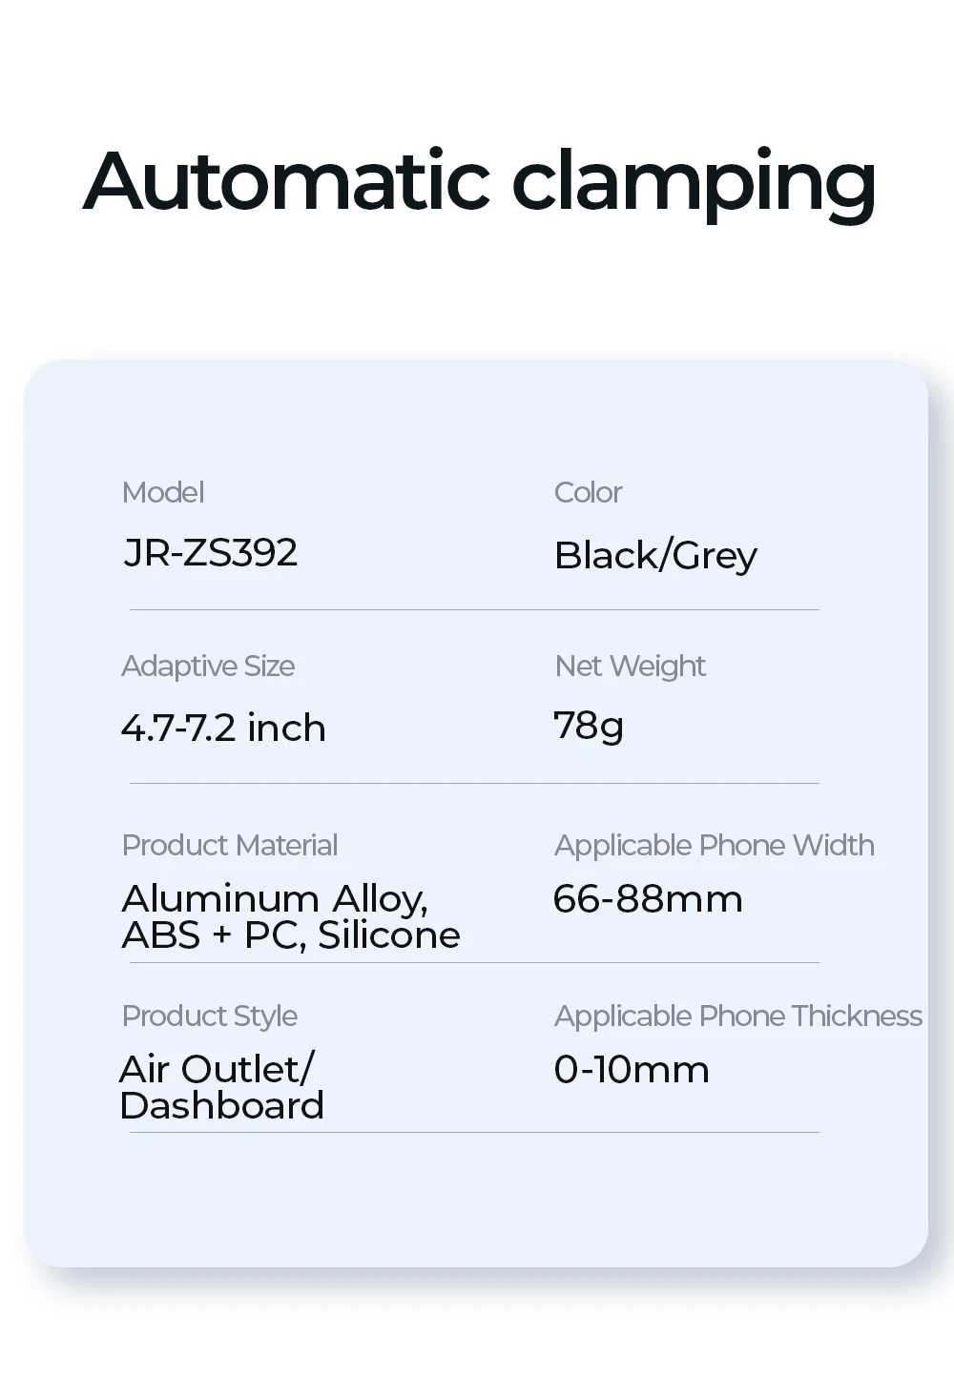Screen dimensions: 954x1376
Task: Click the divider line below JR-ZS392
Action: (x=474, y=609)
